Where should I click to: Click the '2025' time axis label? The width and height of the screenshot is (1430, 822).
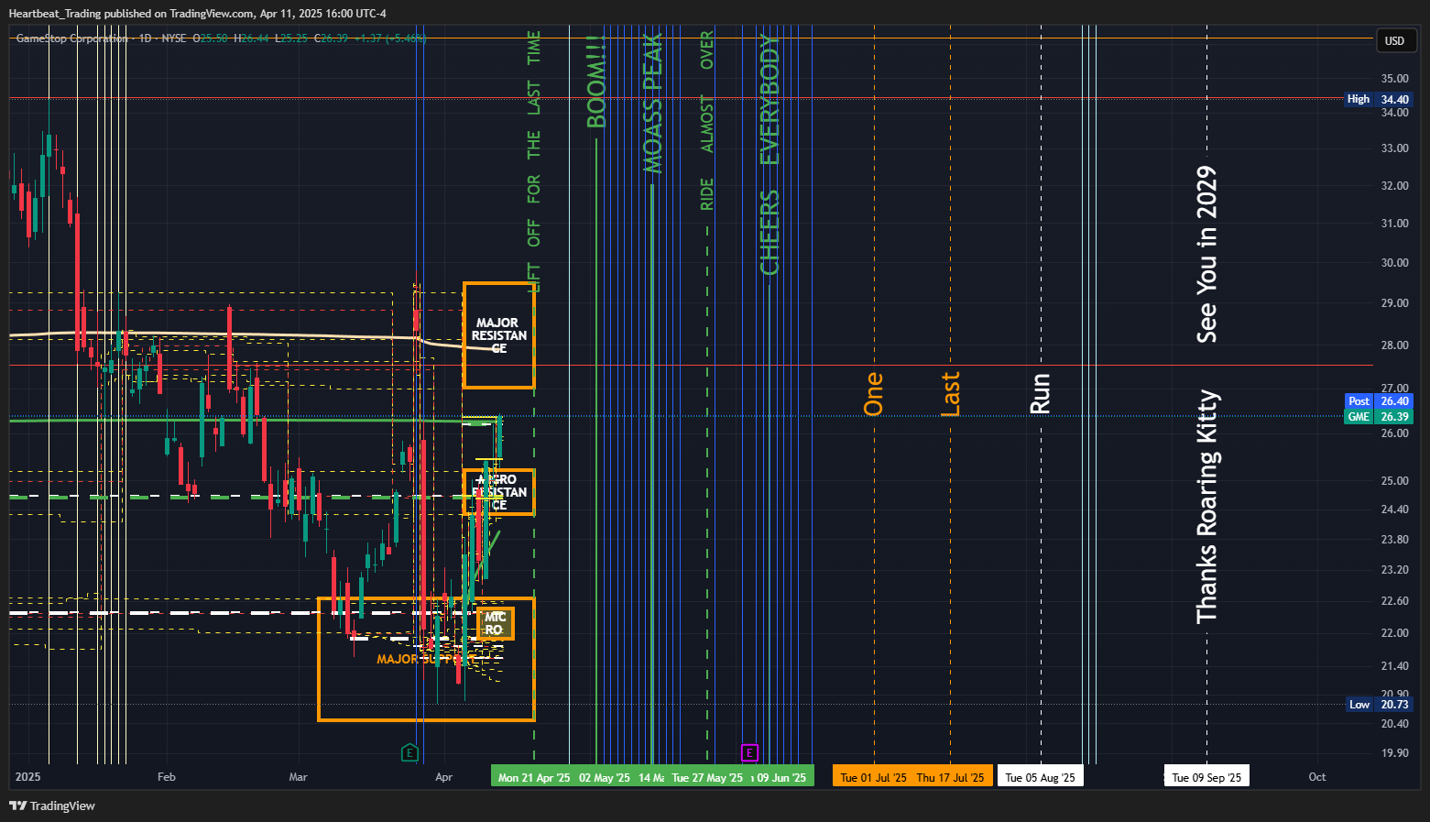pyautogui.click(x=28, y=777)
